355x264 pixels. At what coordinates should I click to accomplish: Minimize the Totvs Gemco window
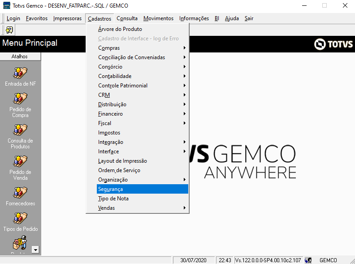point(304,5)
